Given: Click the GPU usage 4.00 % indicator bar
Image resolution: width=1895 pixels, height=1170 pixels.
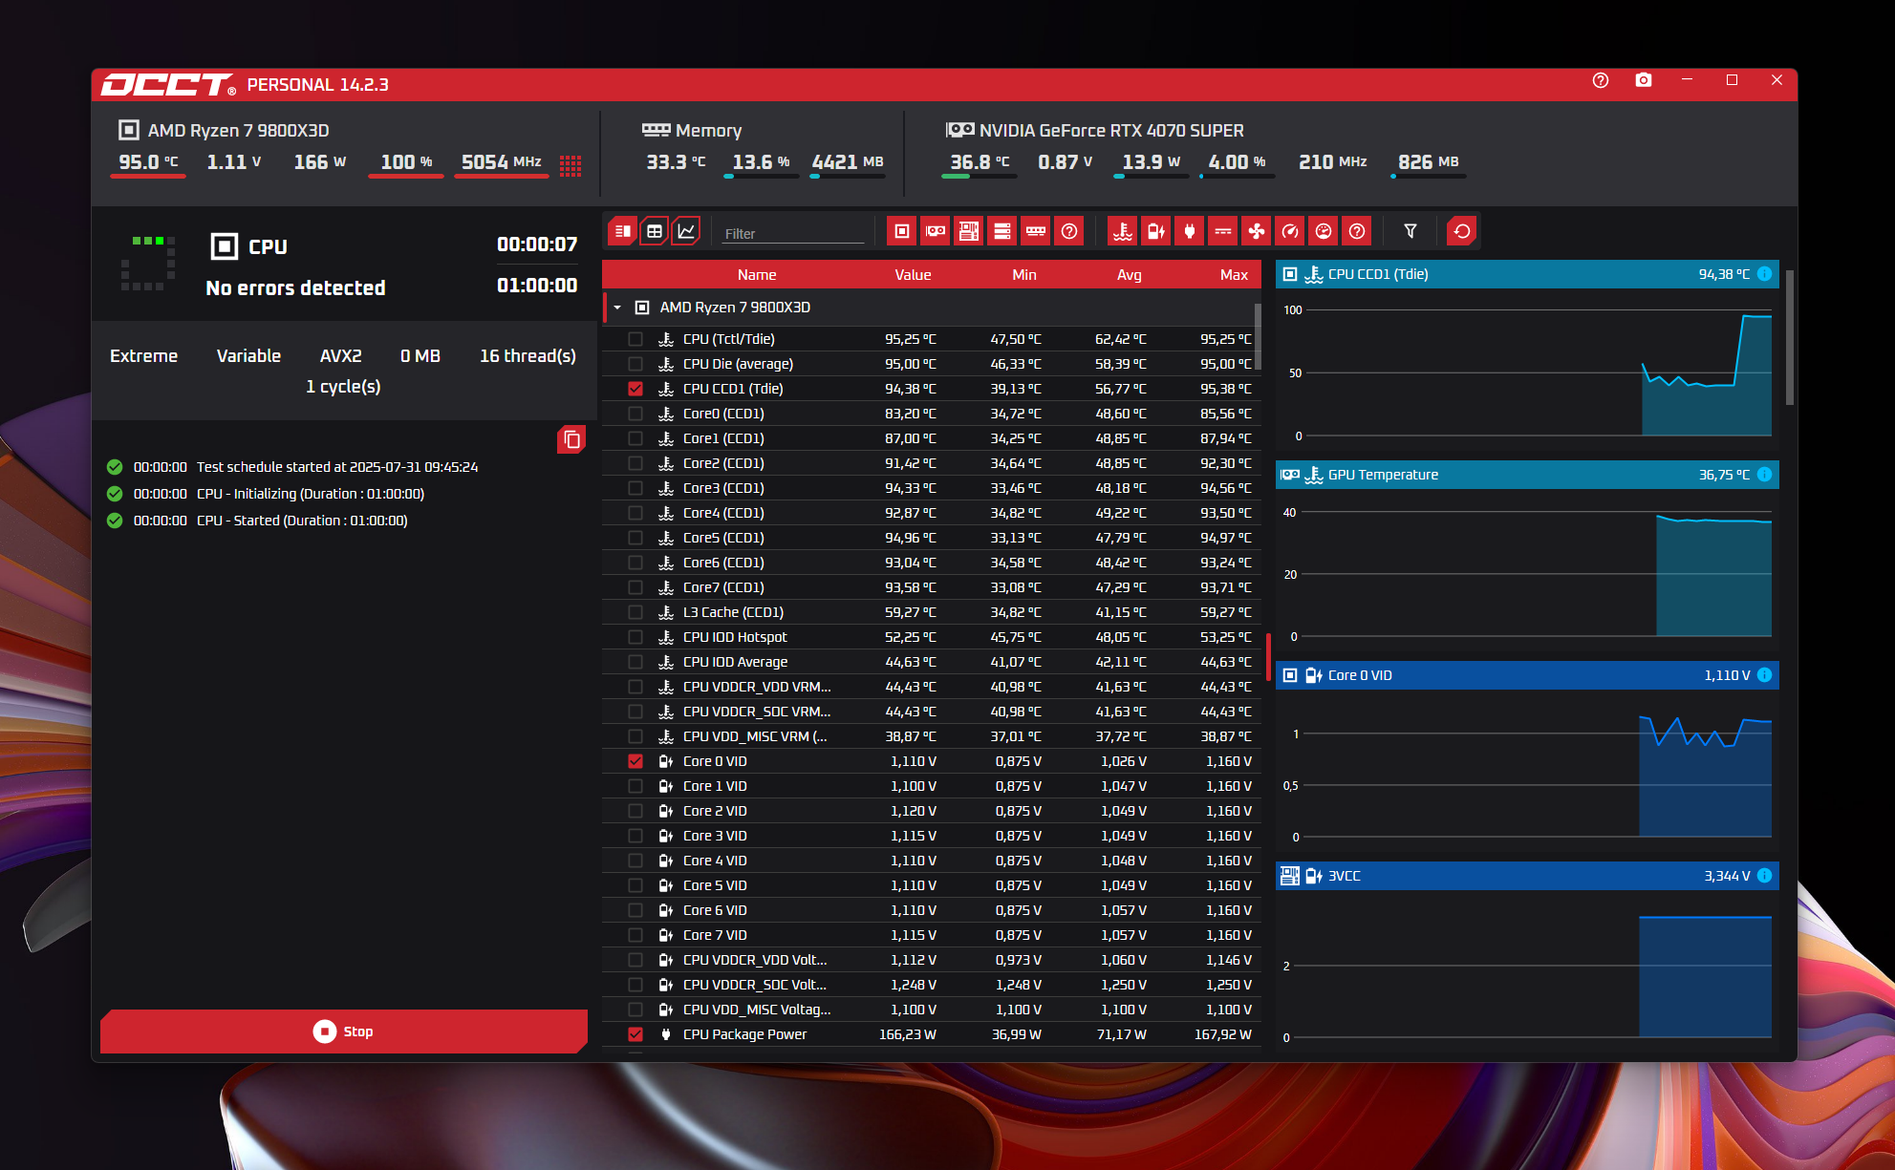Looking at the screenshot, I should pos(1237,176).
